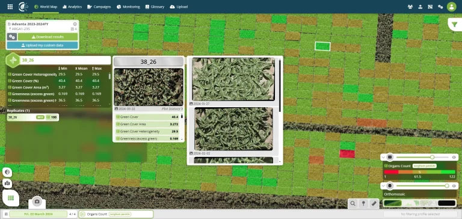Viewport: 462px width, 219px height.
Task: Select the ruler measurement tool
Action: 374,203
